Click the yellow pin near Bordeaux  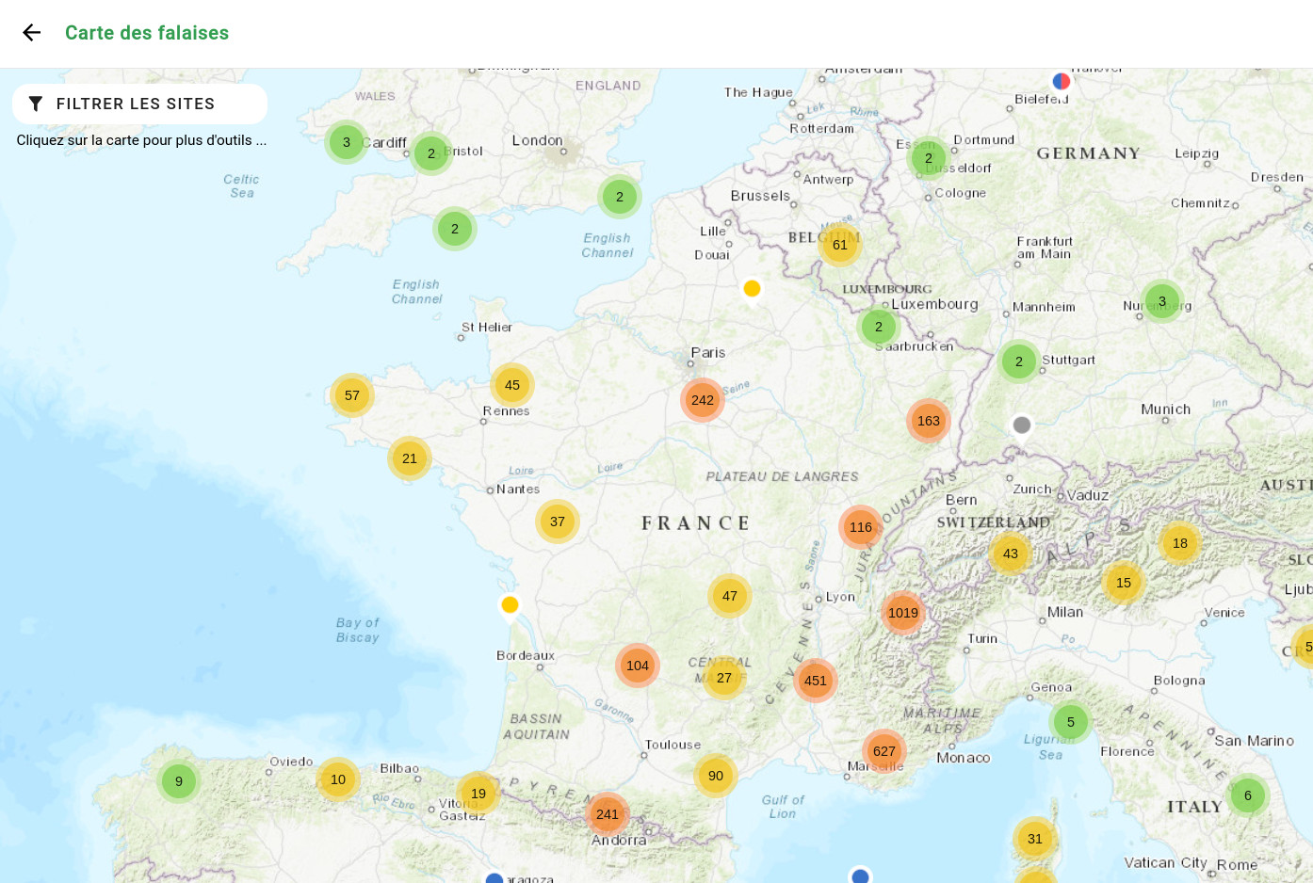(x=510, y=605)
